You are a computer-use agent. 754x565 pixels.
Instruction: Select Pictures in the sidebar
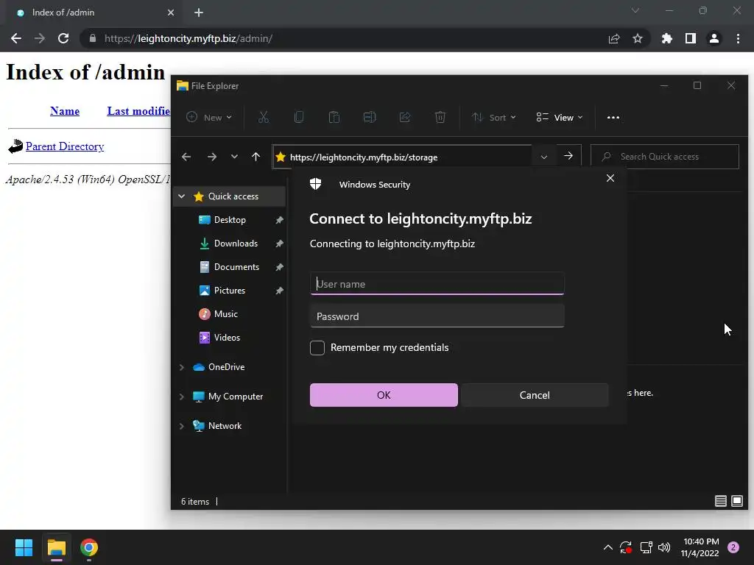(230, 291)
